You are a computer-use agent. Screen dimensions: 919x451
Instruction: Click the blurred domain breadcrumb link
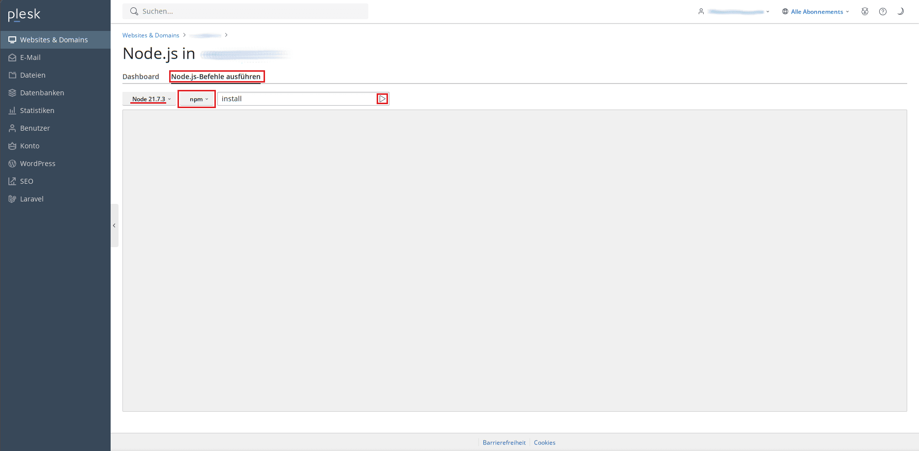206,35
